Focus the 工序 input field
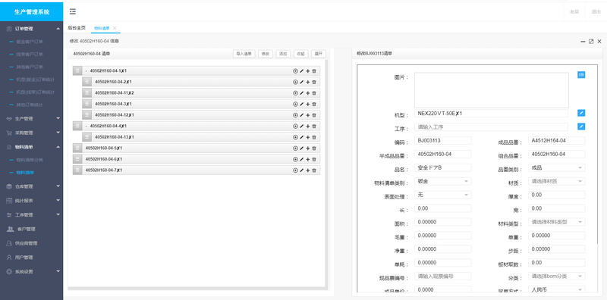This screenshot has height=300, width=607. coord(491,127)
